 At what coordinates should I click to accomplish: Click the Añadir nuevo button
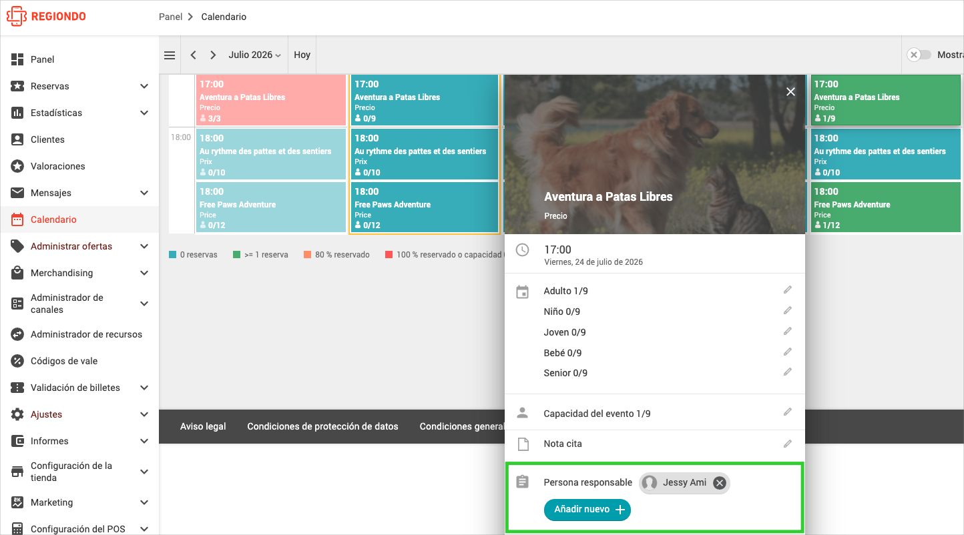tap(587, 510)
